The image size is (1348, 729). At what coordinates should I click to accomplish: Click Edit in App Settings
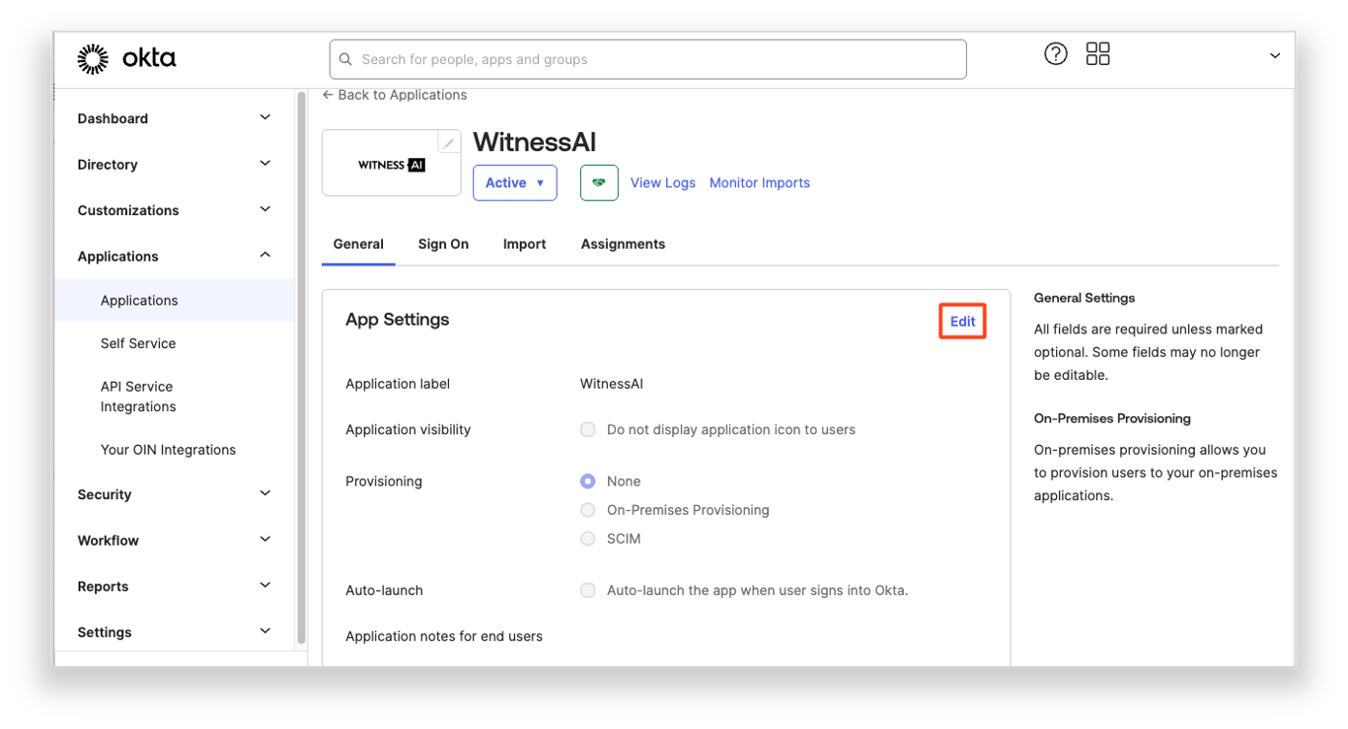962,322
